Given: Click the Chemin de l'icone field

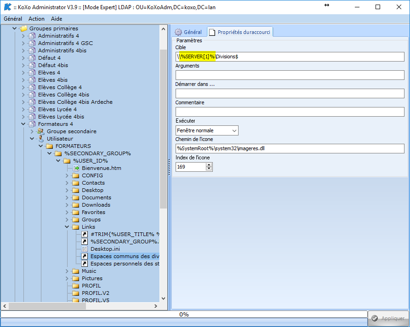Looking at the screenshot, I should point(290,149).
